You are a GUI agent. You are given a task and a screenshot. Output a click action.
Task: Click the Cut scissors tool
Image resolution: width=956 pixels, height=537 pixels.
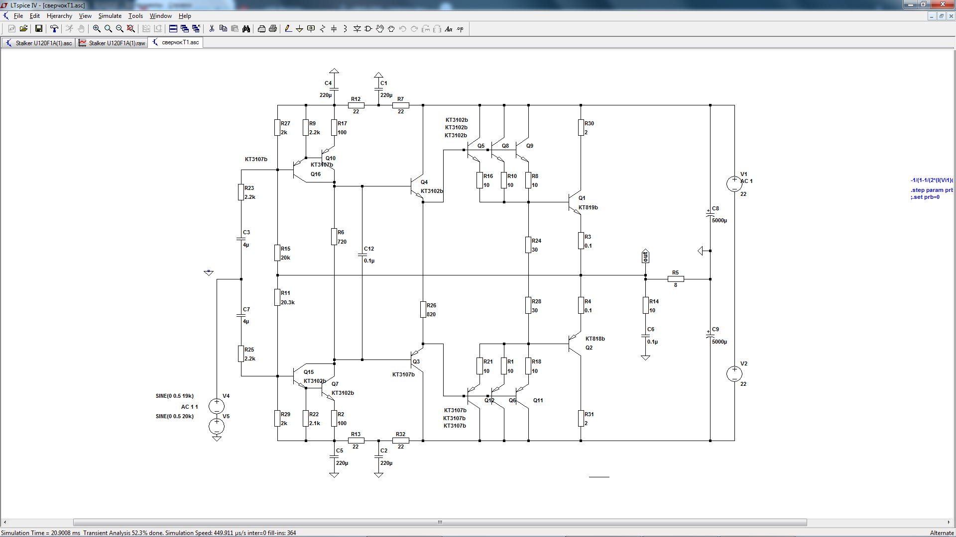(212, 29)
